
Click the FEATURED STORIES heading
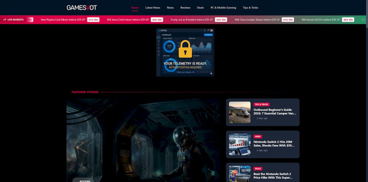coord(85,92)
